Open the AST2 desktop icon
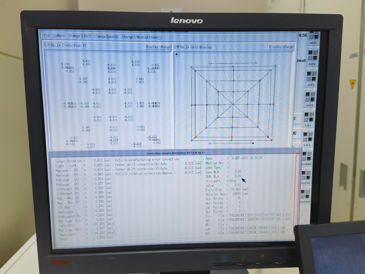The image size is (365, 274). click(313, 58)
